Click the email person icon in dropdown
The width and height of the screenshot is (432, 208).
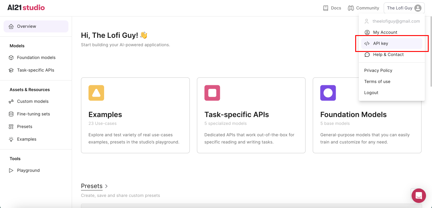click(366, 21)
